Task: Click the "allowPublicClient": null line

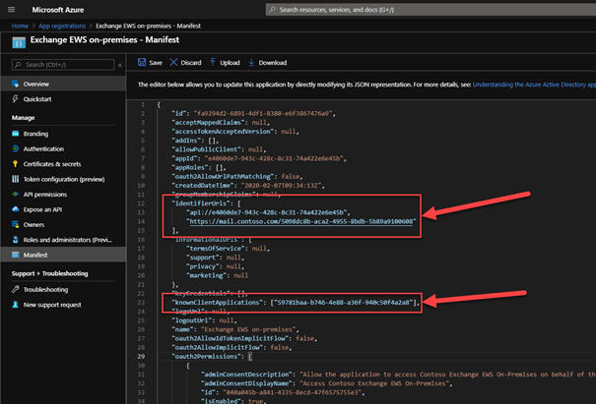Action: (219, 149)
